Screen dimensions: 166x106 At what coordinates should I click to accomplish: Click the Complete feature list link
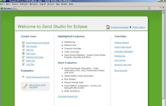(68, 96)
